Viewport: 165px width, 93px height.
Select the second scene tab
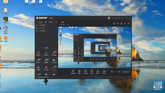46,22
